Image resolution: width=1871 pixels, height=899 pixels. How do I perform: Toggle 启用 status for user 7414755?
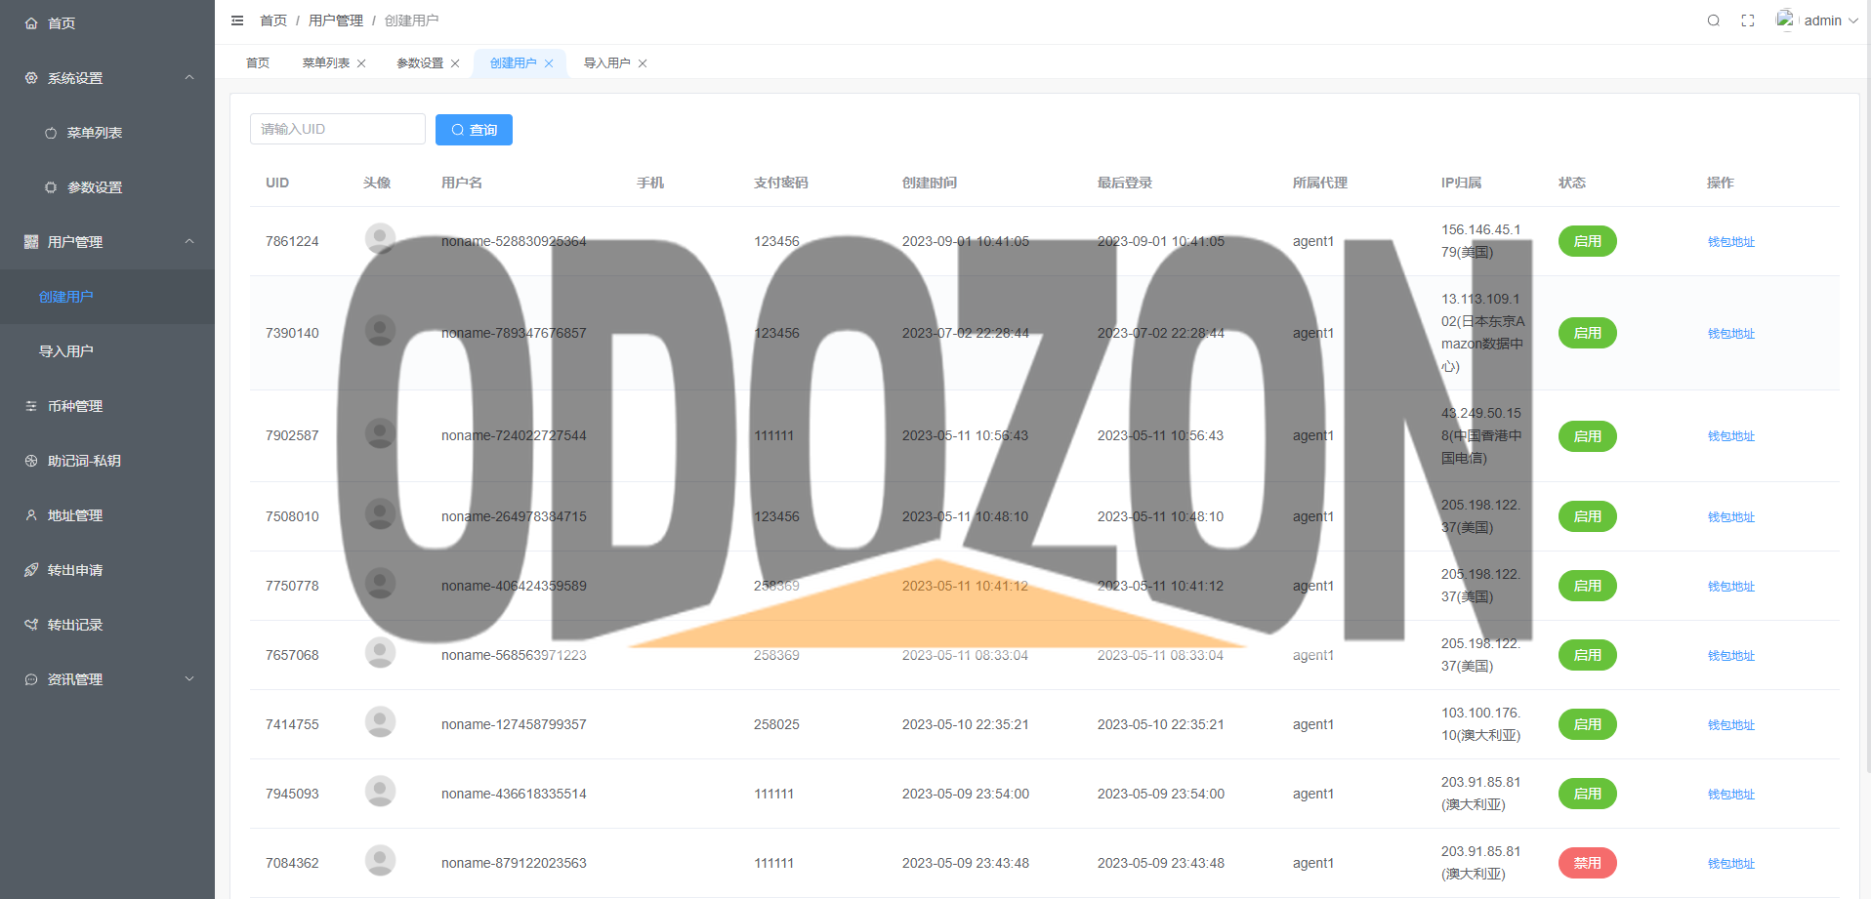[1587, 724]
